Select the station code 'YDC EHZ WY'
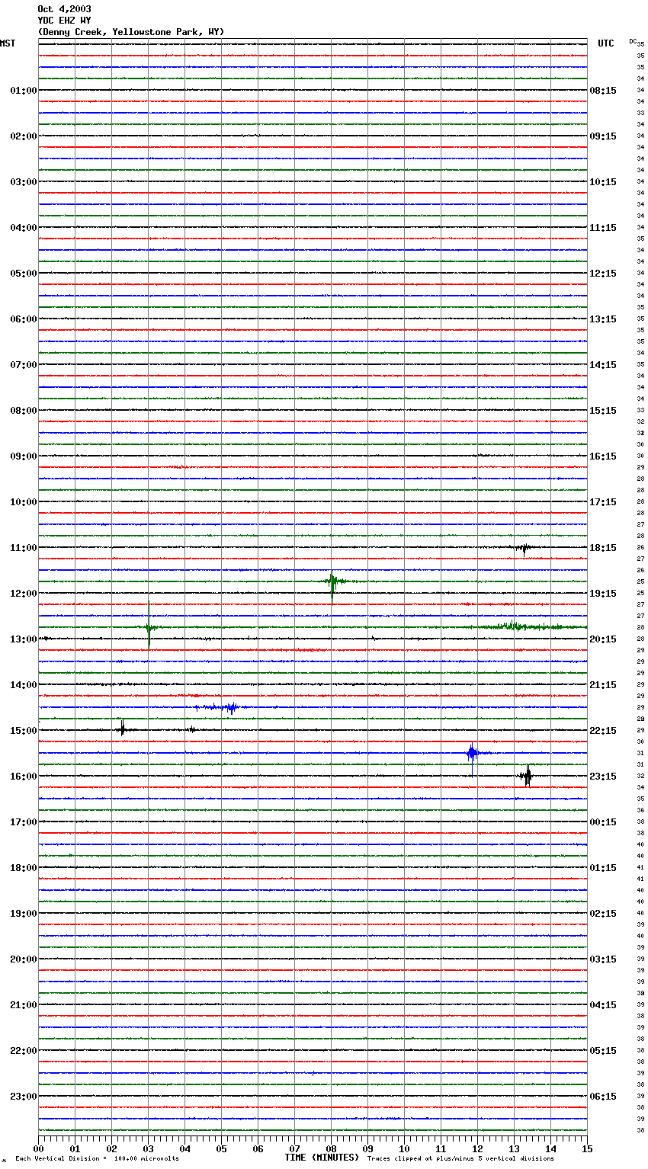 point(64,21)
